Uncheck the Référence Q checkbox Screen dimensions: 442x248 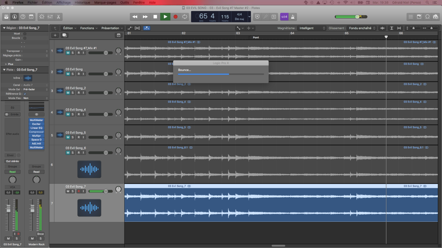click(x=25, y=94)
